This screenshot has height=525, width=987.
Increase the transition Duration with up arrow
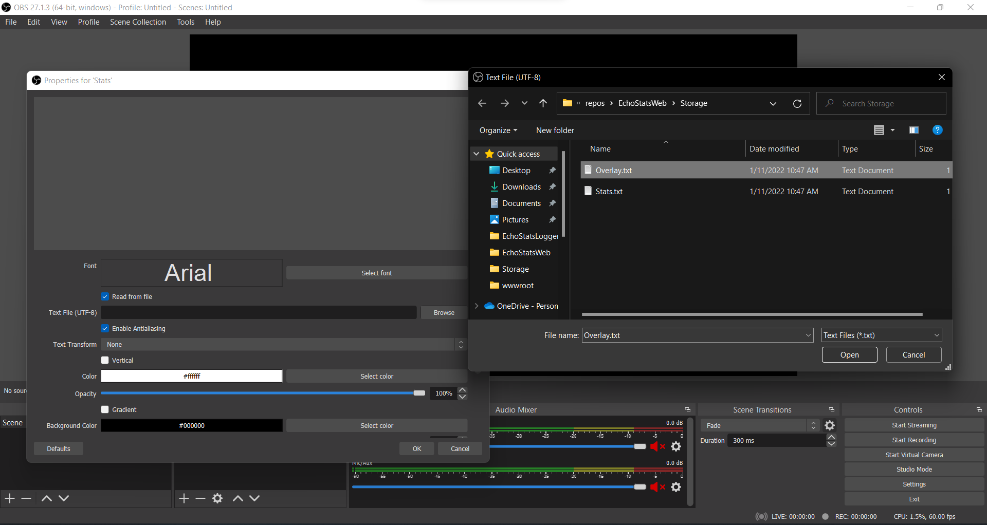point(831,437)
